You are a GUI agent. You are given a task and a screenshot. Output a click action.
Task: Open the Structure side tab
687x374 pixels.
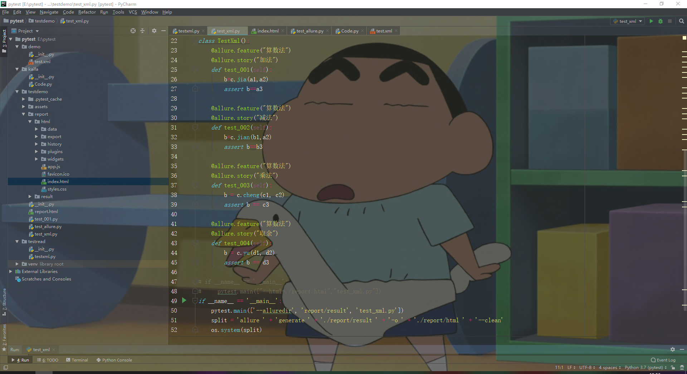pos(4,302)
